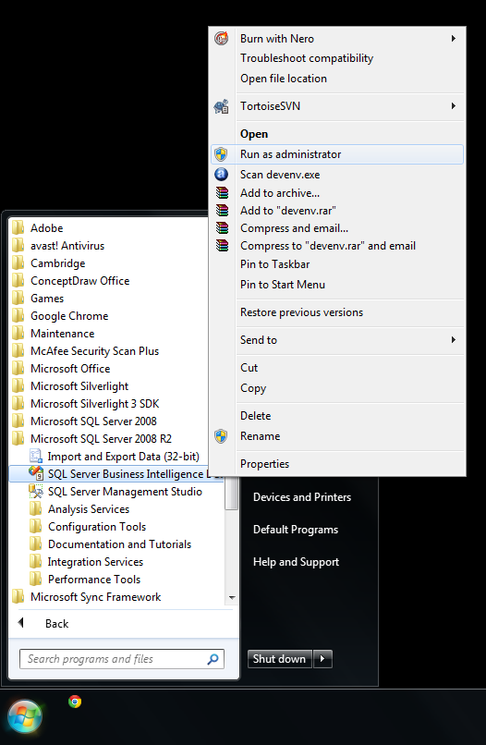This screenshot has height=745, width=486.
Task: Open Devices and Printers
Action: [302, 497]
